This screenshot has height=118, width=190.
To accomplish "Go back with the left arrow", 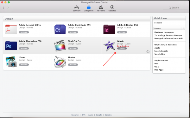I will click(x=3, y=8).
